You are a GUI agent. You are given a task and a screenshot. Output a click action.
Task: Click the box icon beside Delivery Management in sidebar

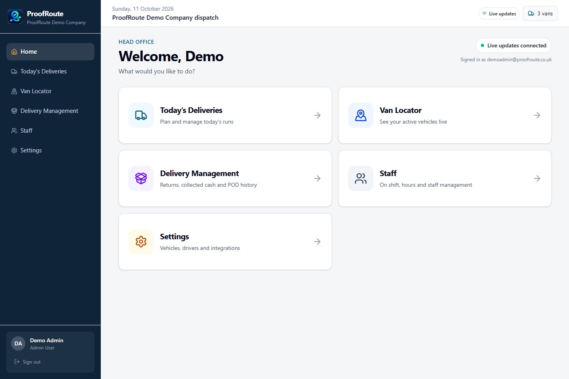tap(14, 111)
